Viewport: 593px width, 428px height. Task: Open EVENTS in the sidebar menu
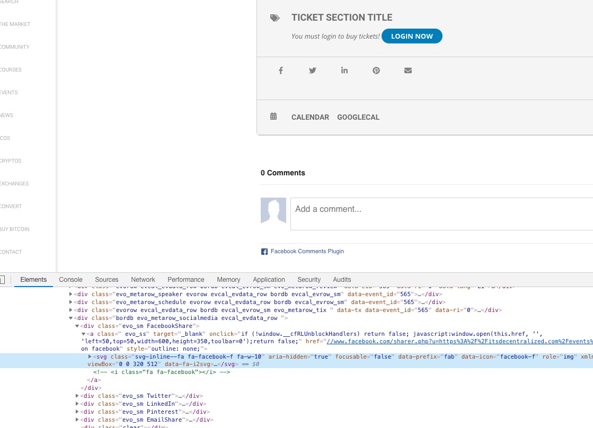(x=9, y=93)
